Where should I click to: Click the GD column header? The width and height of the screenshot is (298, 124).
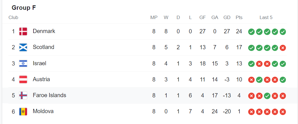pyautogui.click(x=227, y=18)
